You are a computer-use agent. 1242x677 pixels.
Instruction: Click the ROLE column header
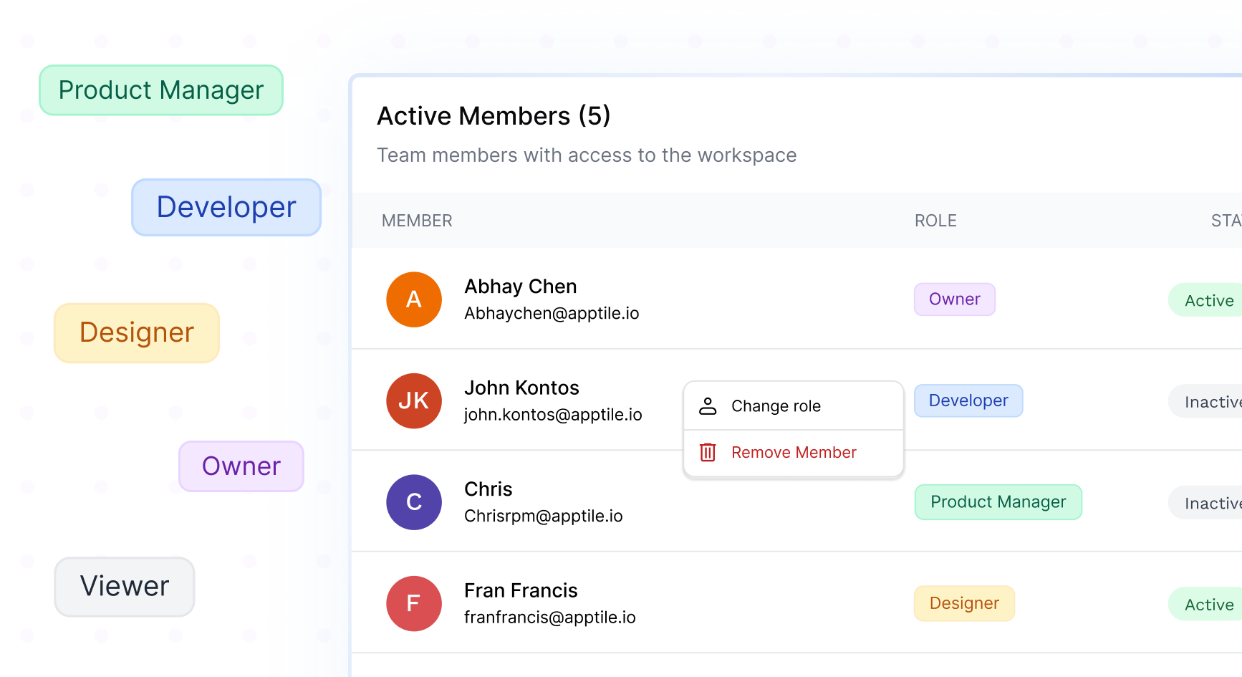pyautogui.click(x=935, y=221)
